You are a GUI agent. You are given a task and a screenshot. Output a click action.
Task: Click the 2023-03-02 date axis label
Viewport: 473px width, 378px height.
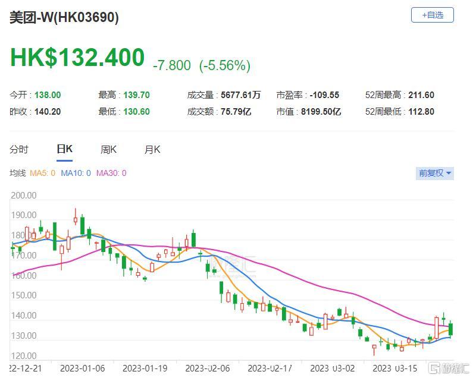333,368
